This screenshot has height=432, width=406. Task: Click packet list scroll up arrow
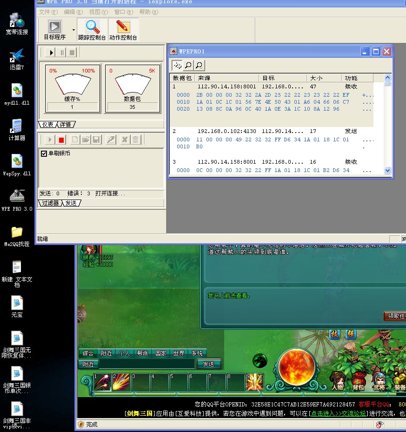point(387,77)
